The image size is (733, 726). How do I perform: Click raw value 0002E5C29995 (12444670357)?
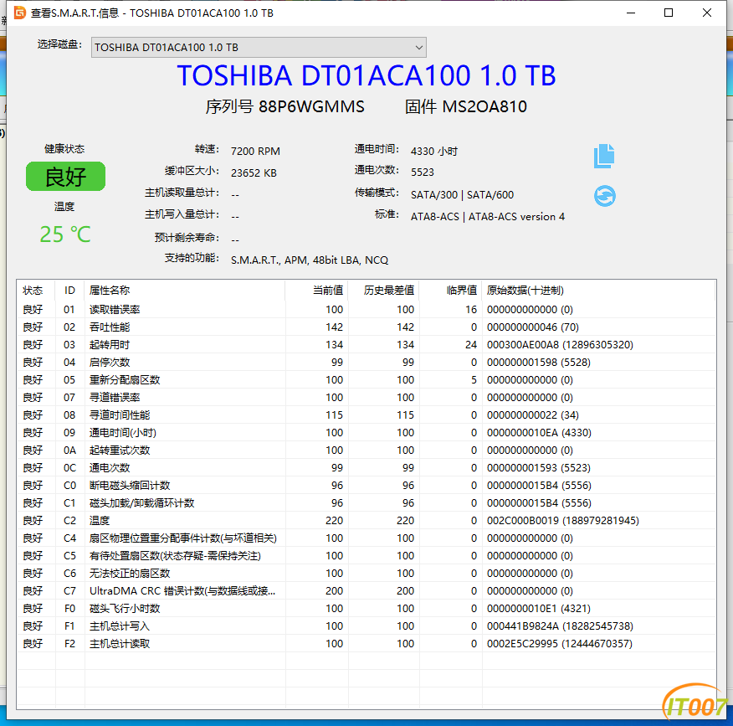[x=560, y=644]
